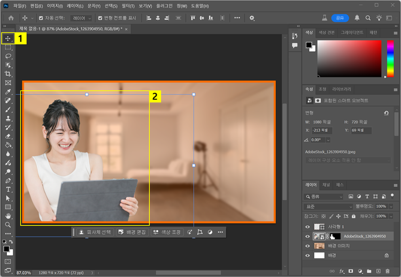Pick the Eyedropper tool
The width and height of the screenshot is (401, 277).
(x=8, y=92)
